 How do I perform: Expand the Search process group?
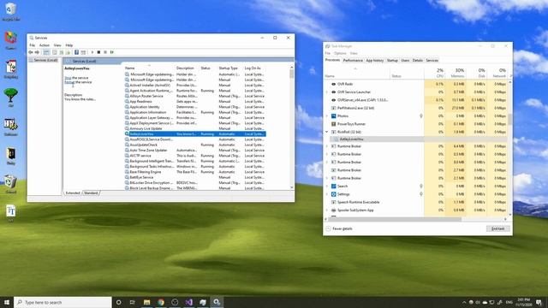tap(327, 187)
